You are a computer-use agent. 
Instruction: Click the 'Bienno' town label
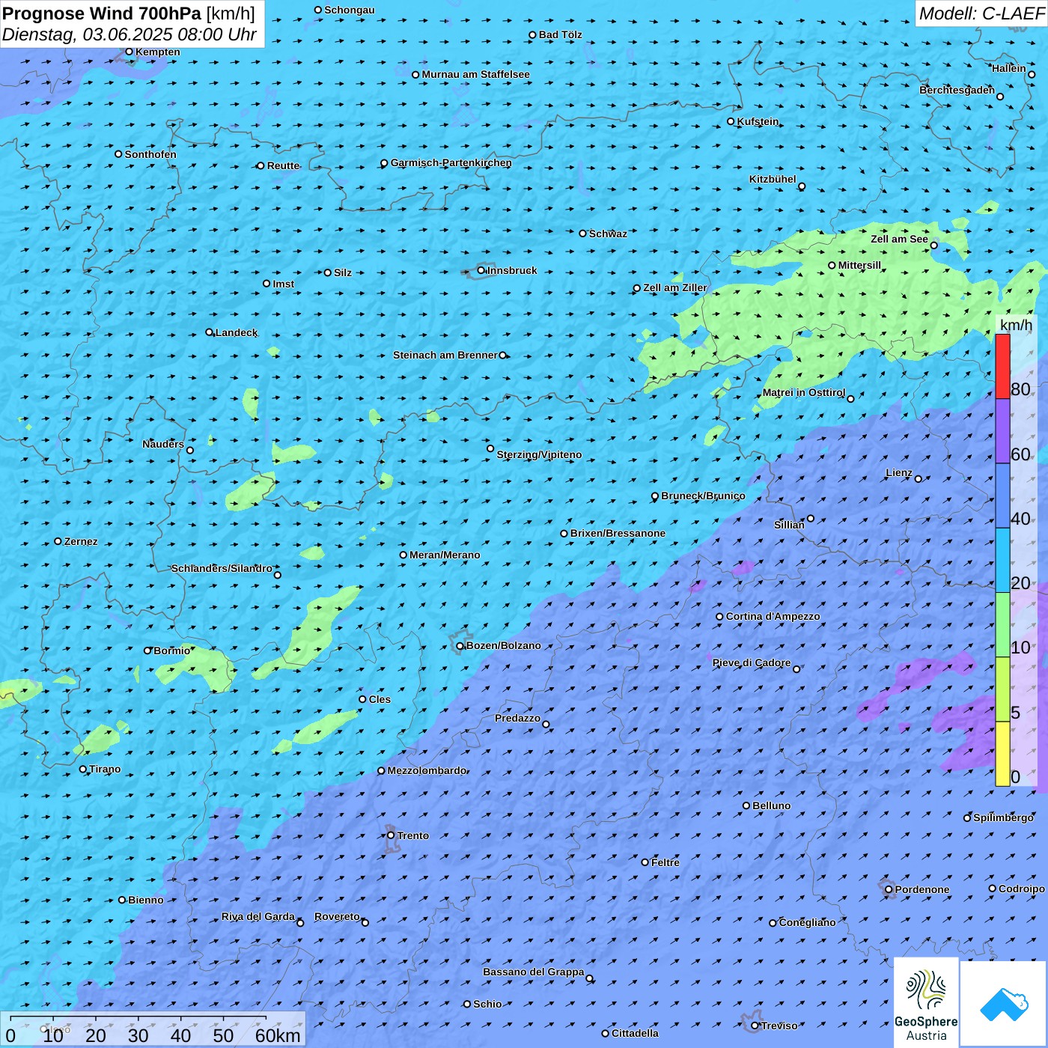click(x=146, y=900)
